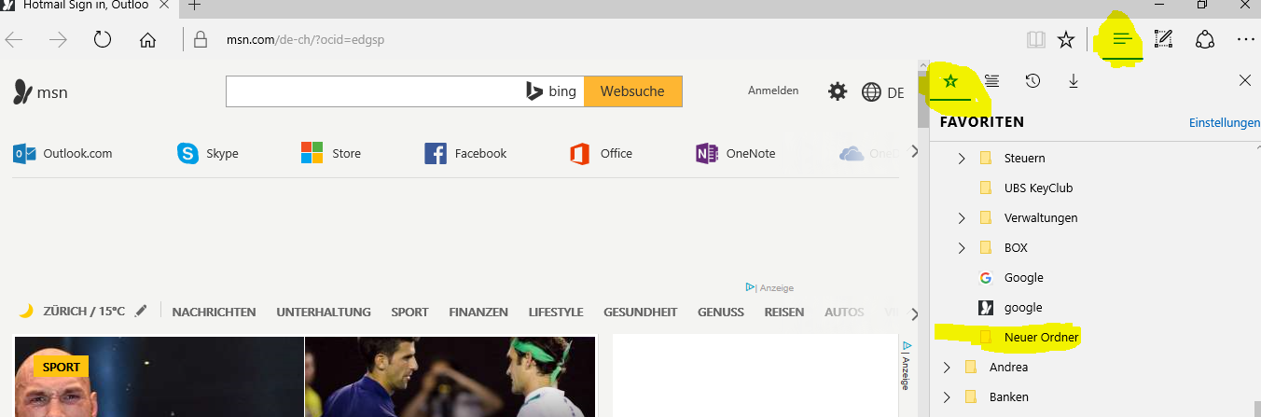Switch to the Downloads tab
The image size is (1261, 417).
(x=1074, y=81)
